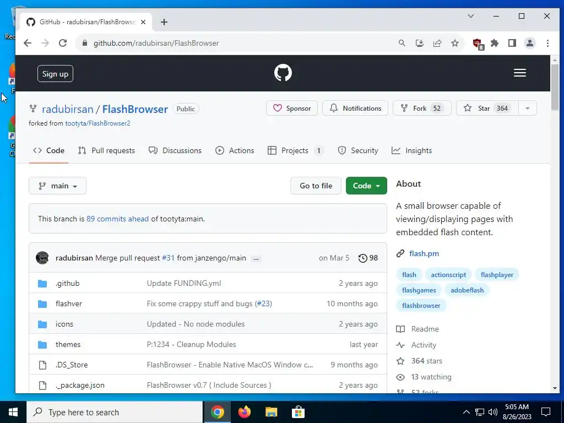This screenshot has height=423, width=564.
Task: Click radubirsan's avatar in commit row
Action: tap(42, 258)
